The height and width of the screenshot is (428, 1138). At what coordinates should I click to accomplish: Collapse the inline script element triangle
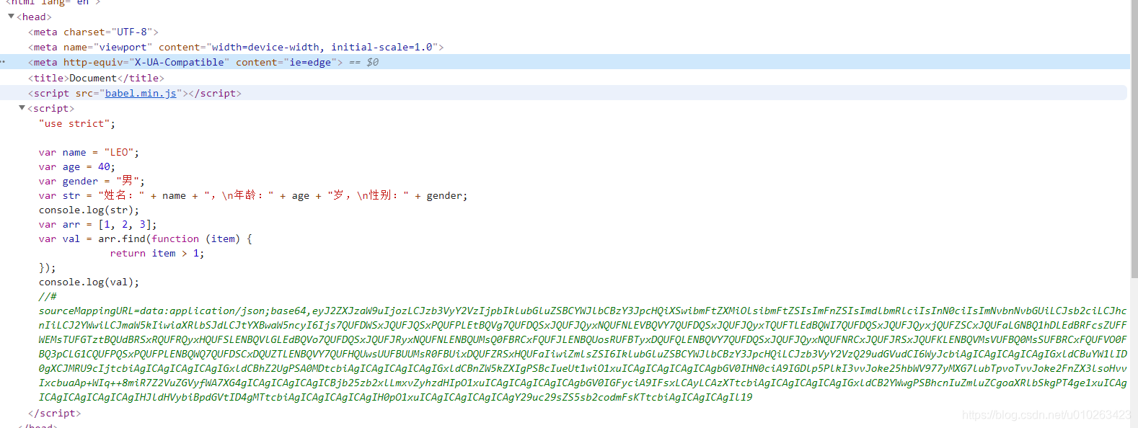[22, 107]
